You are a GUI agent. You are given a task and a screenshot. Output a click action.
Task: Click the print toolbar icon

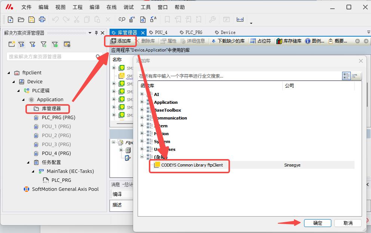point(42,20)
